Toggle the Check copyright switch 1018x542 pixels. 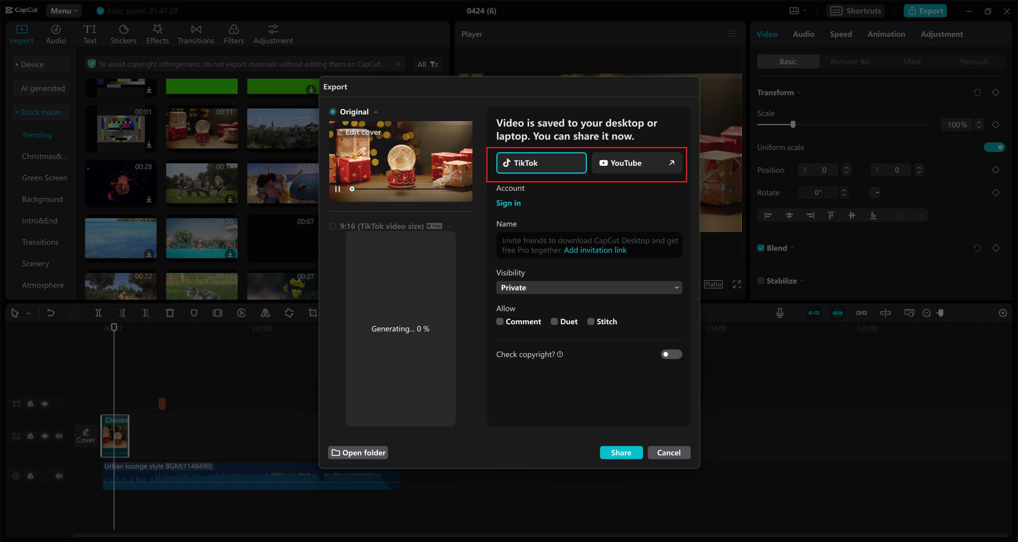click(671, 354)
